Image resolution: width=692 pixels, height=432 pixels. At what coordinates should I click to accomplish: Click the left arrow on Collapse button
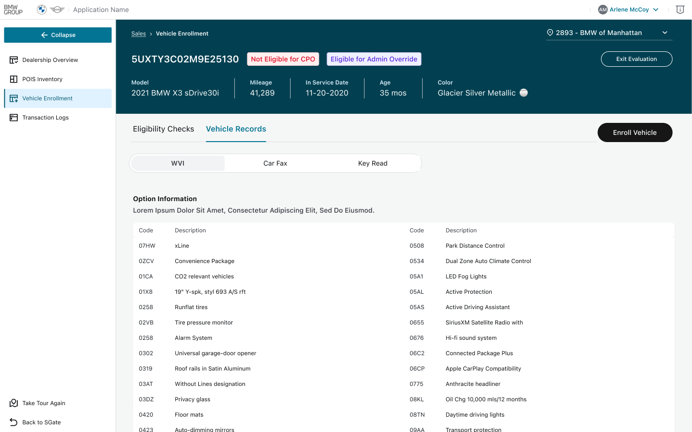(x=44, y=35)
